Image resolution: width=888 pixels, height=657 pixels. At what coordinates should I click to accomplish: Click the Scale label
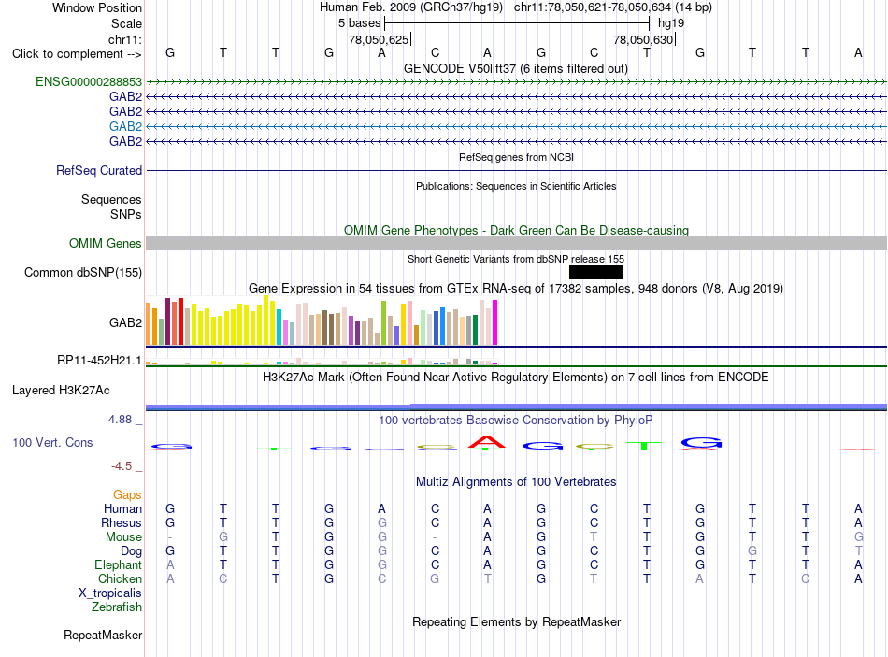pos(126,23)
